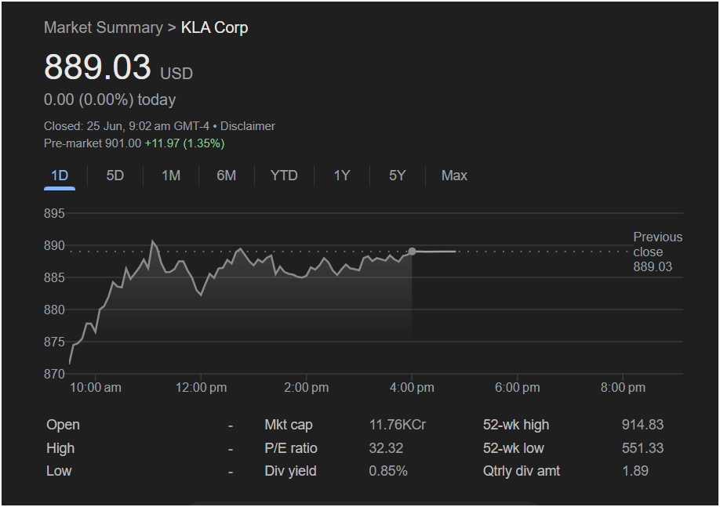Switch chart to 1Y range
720x507 pixels.
(x=342, y=176)
